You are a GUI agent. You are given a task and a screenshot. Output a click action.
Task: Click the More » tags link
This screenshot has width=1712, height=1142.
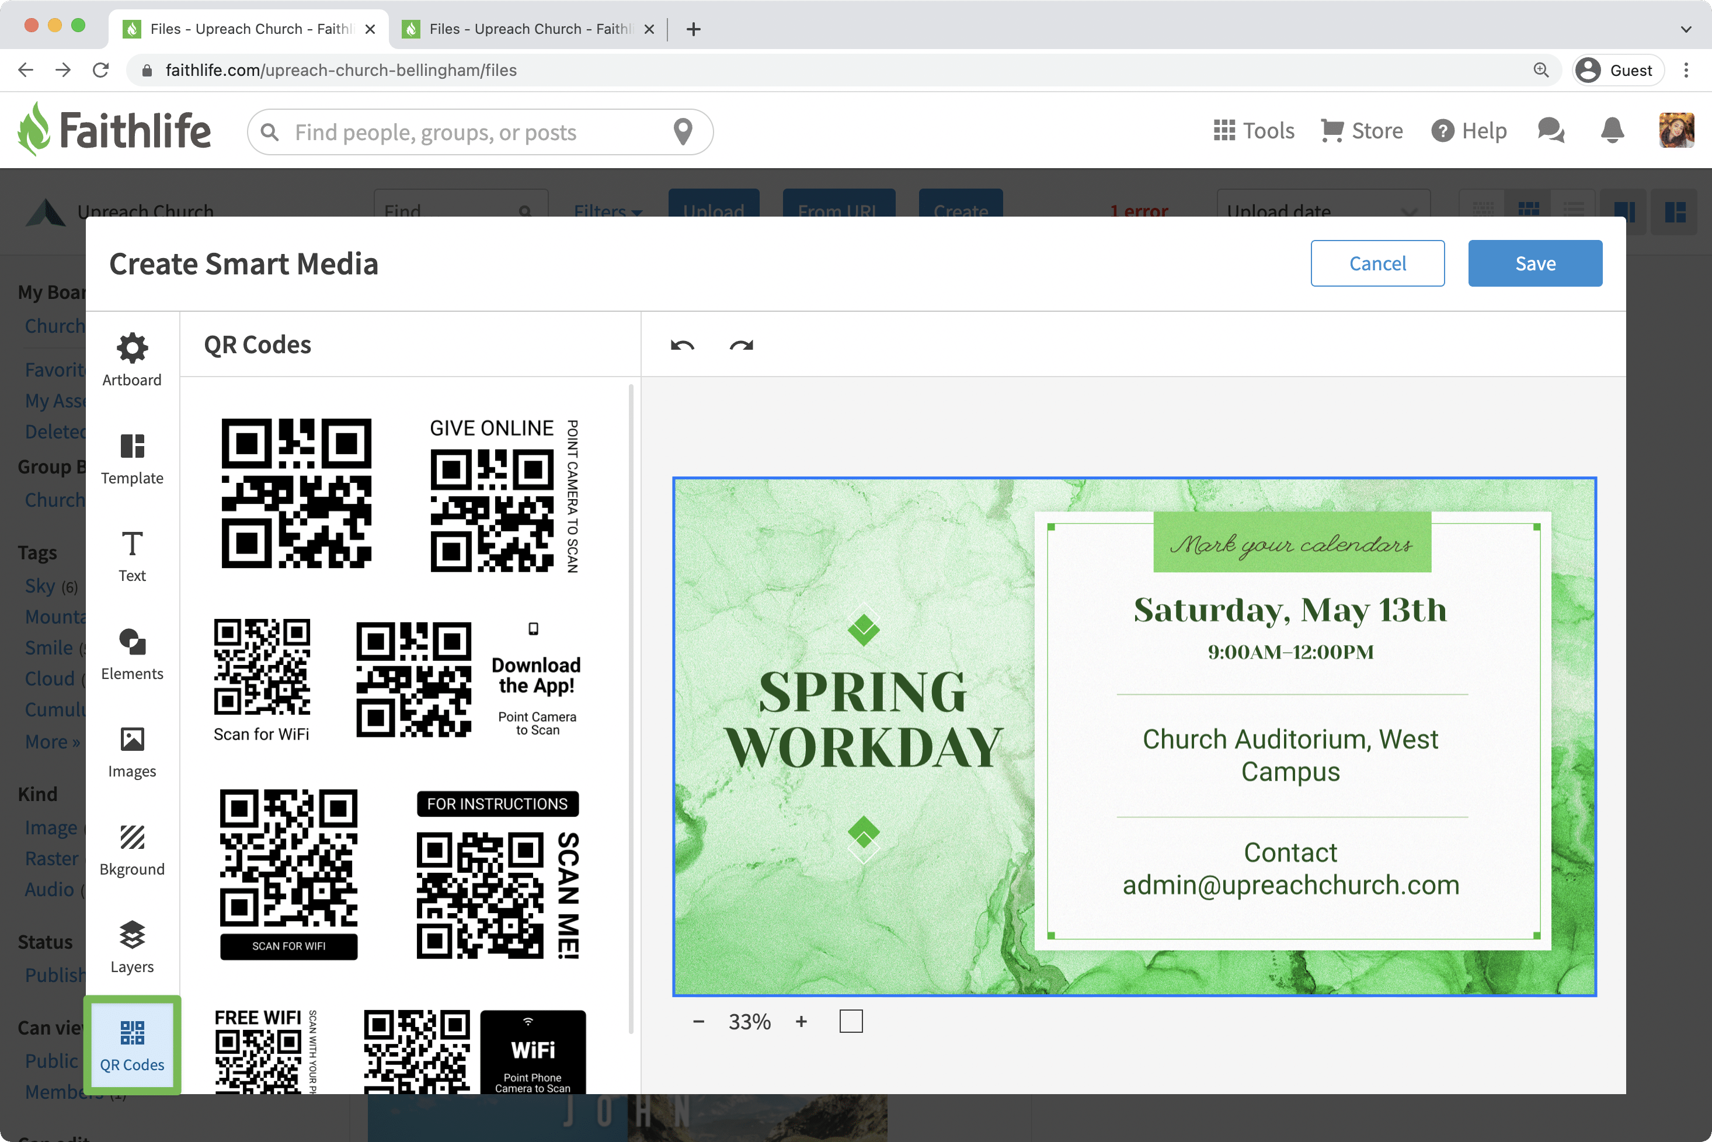tap(52, 741)
